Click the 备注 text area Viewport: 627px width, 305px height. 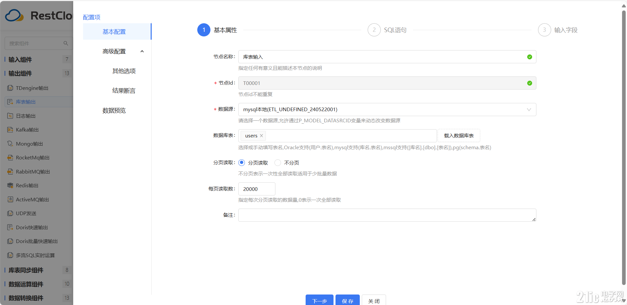(x=387, y=215)
